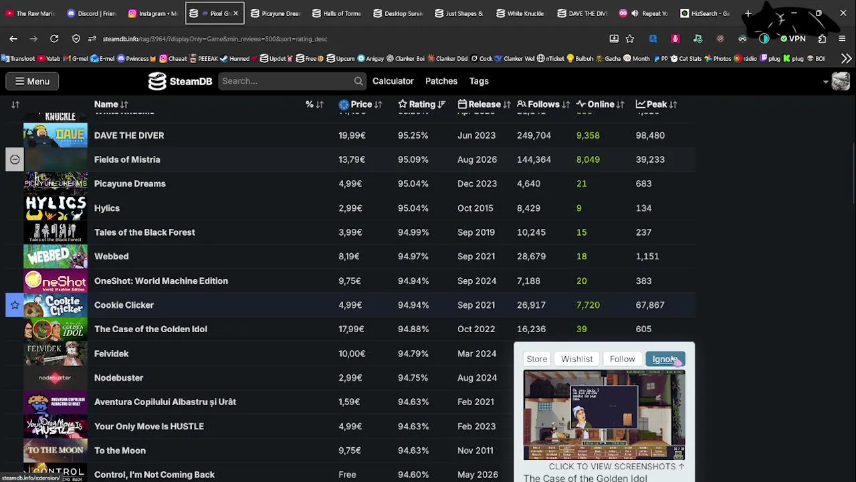Sort table by Release column
856x482 pixels.
point(484,104)
